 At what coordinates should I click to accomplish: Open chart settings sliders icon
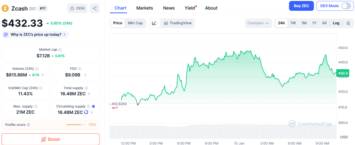348,23
